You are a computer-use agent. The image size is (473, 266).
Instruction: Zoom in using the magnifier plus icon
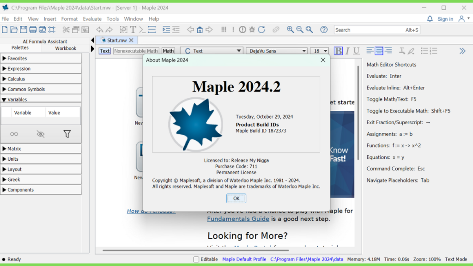click(x=290, y=30)
